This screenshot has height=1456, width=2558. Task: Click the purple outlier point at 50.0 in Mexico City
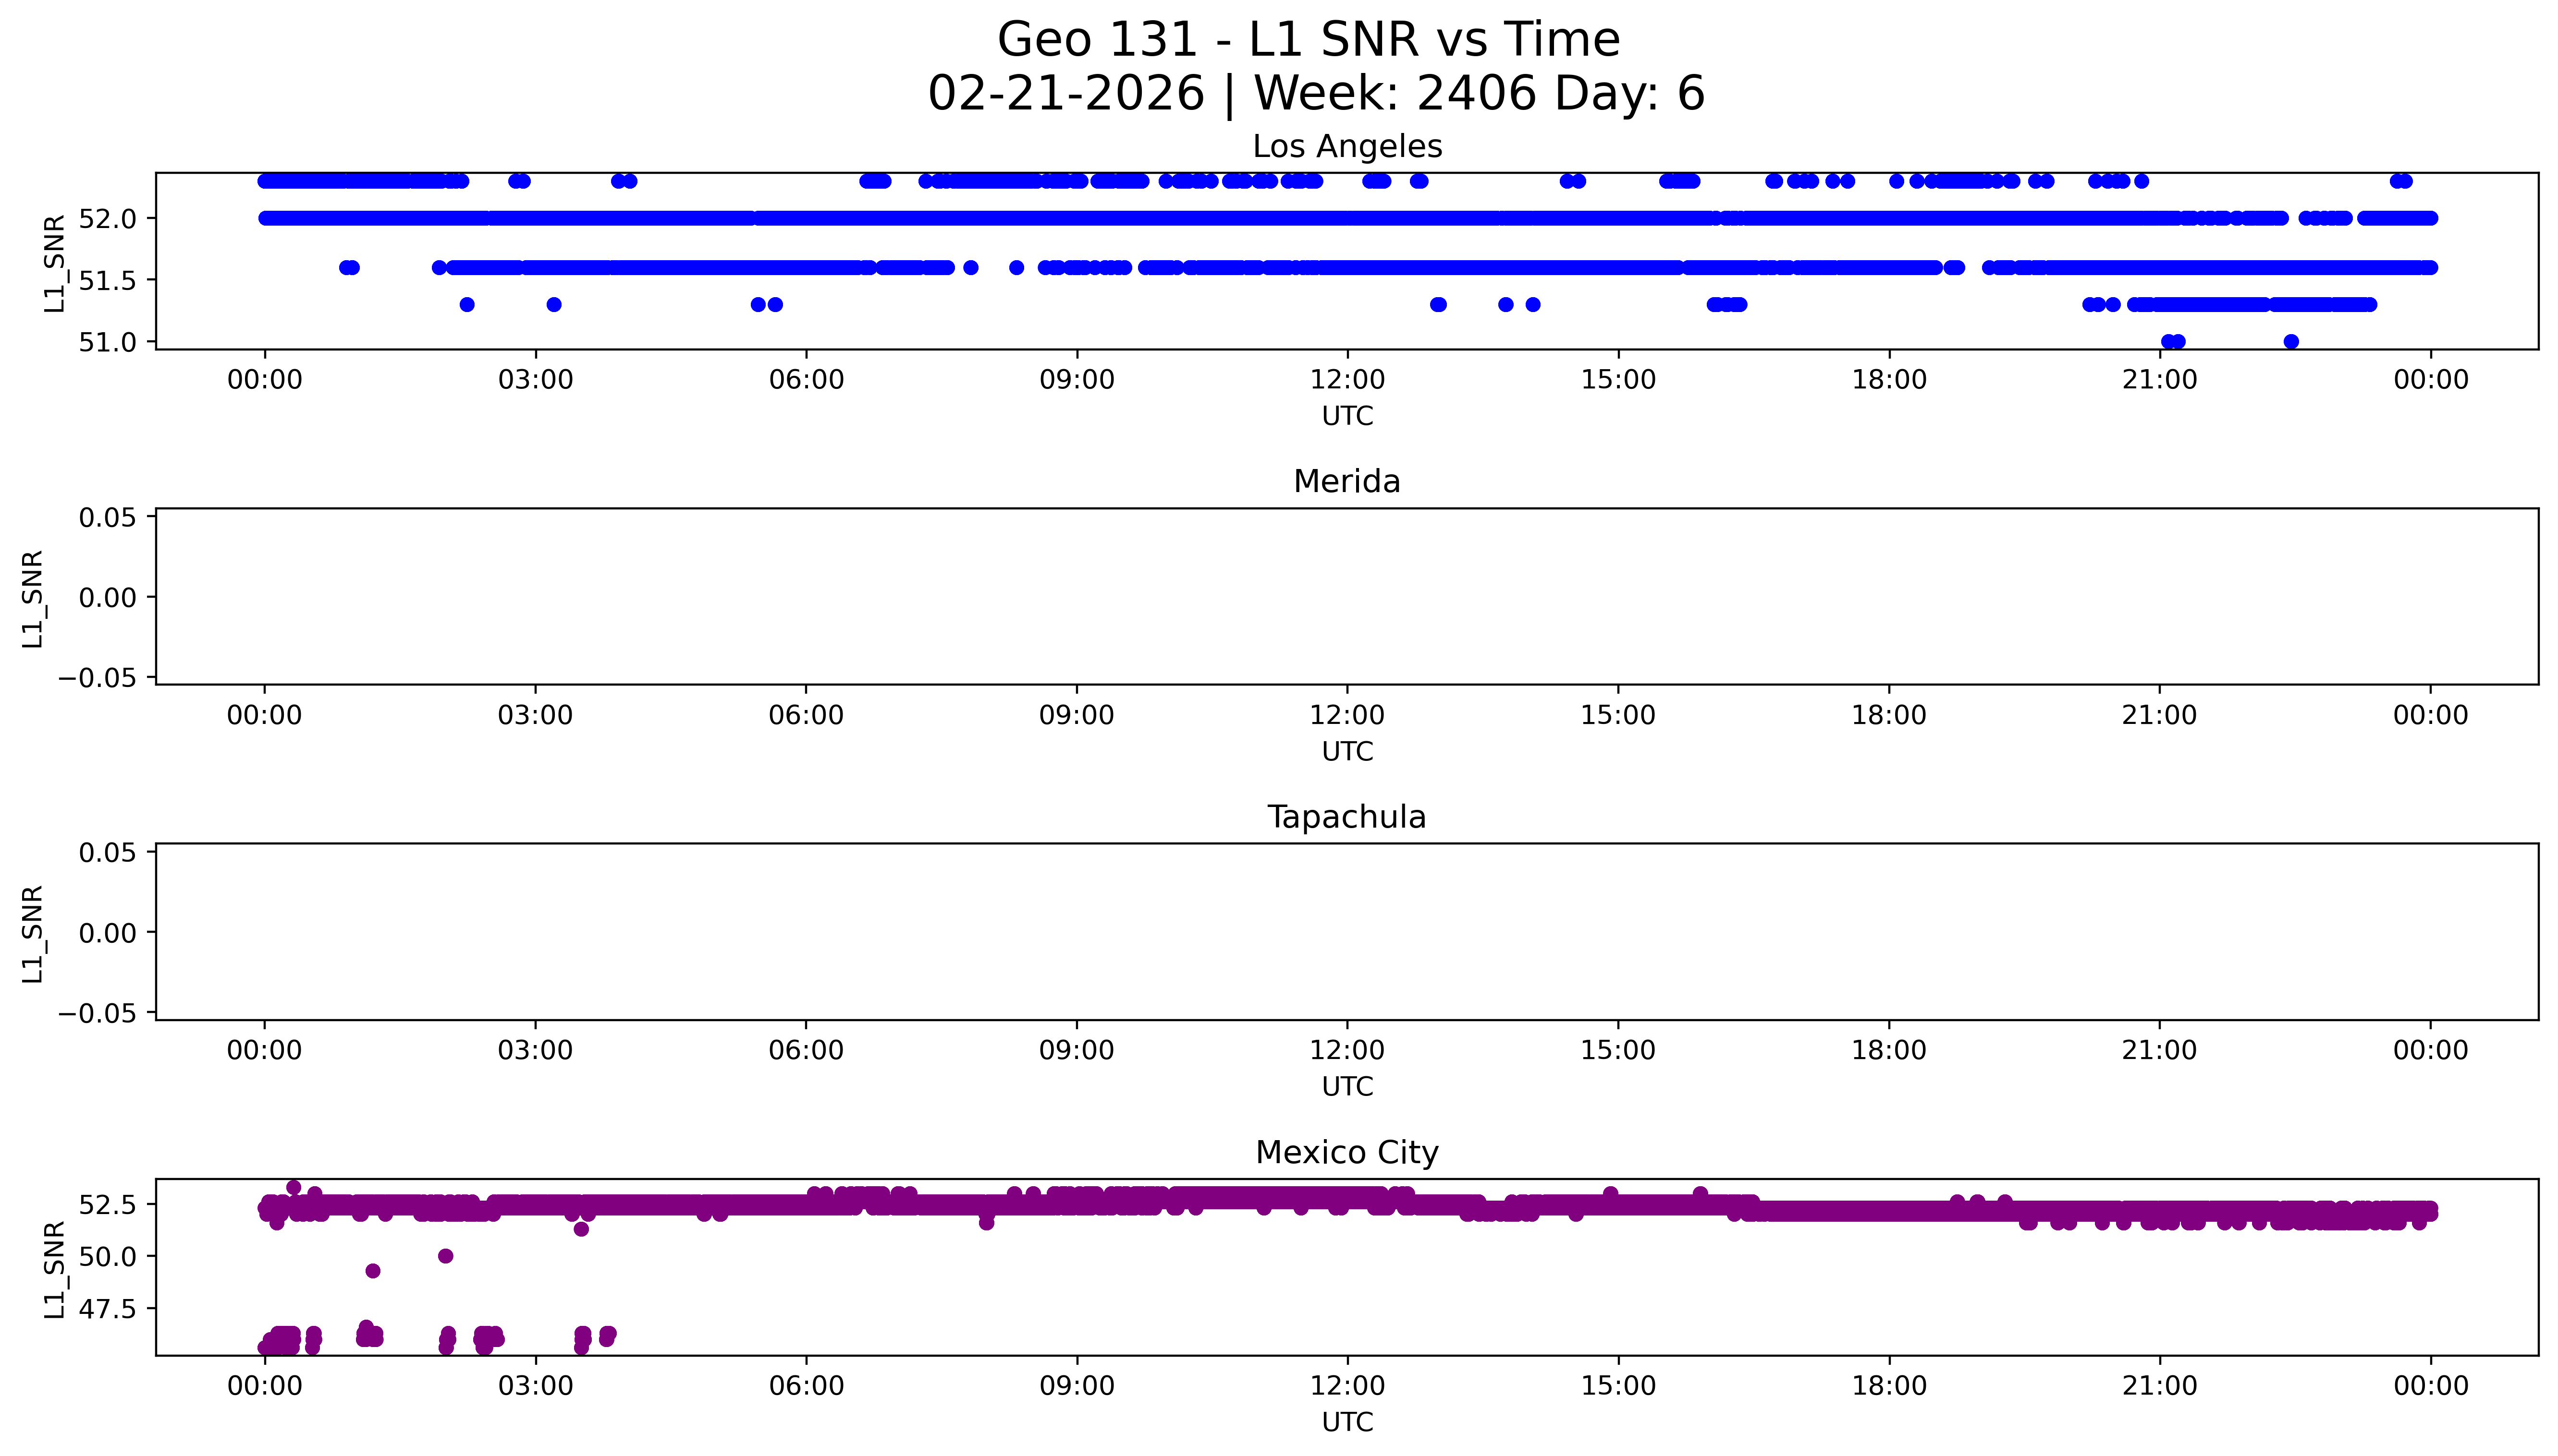tap(445, 1256)
